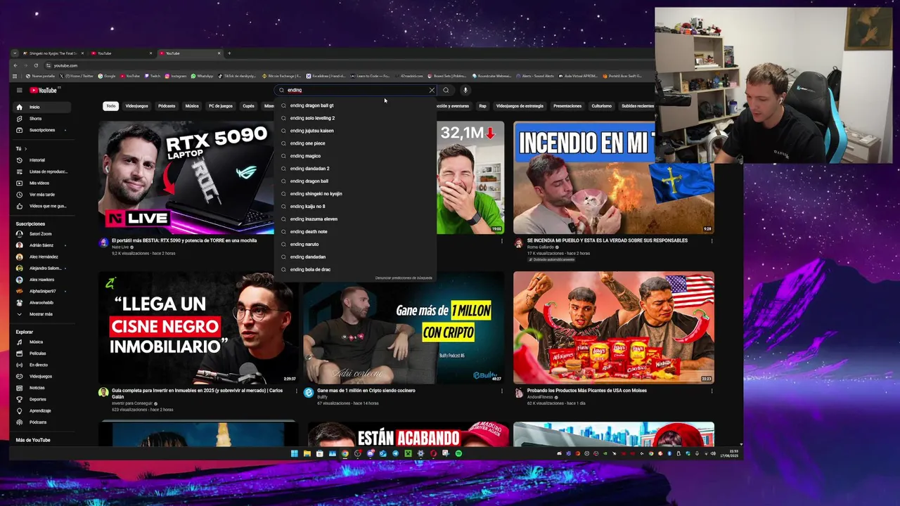The width and height of the screenshot is (900, 506).
Task: Open Pódcasts under Explorar
Action: point(42,422)
